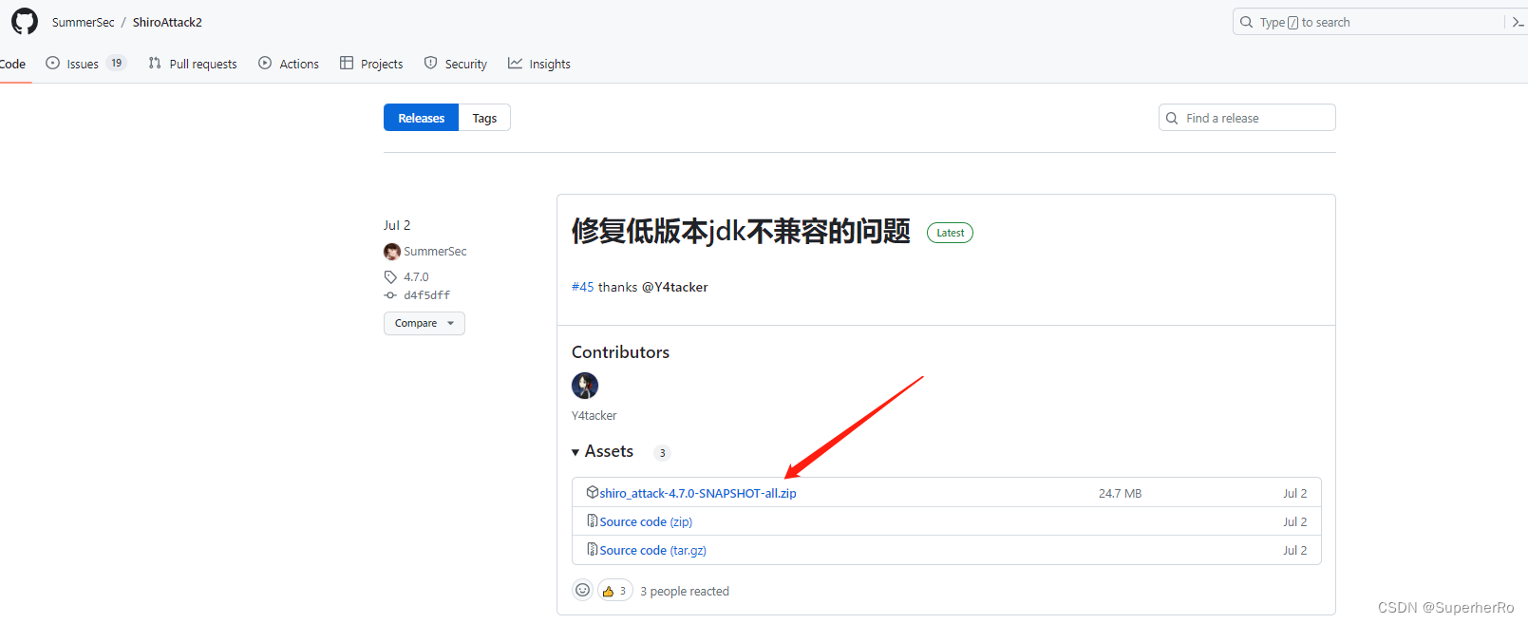Click the thumbs up reaction button
The image size is (1528, 624).
(x=615, y=591)
